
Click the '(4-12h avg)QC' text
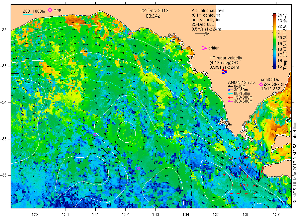coord(224,63)
